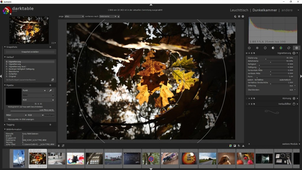Select Dunkelkammer view tab
The height and width of the screenshot is (170, 302).
click(265, 10)
